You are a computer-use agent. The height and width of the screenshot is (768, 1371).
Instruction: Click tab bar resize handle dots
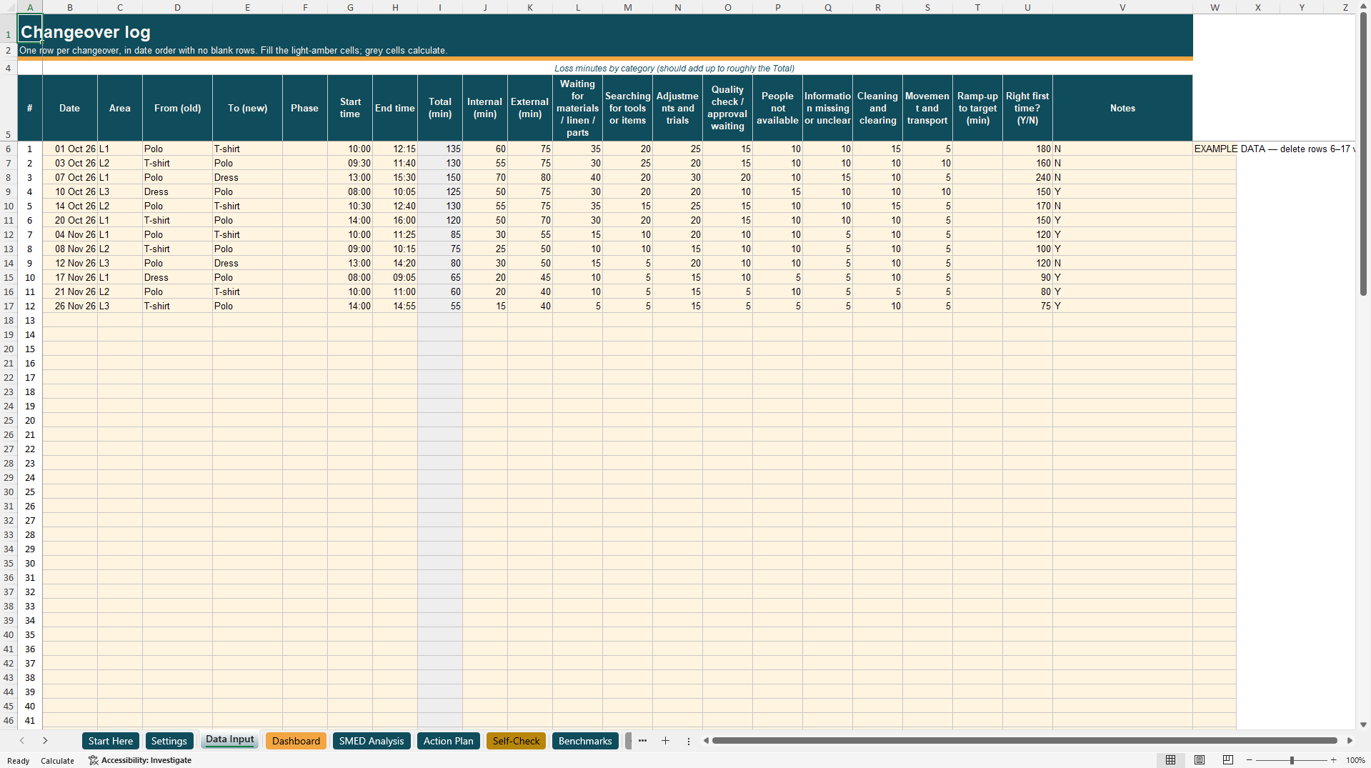[x=689, y=741]
